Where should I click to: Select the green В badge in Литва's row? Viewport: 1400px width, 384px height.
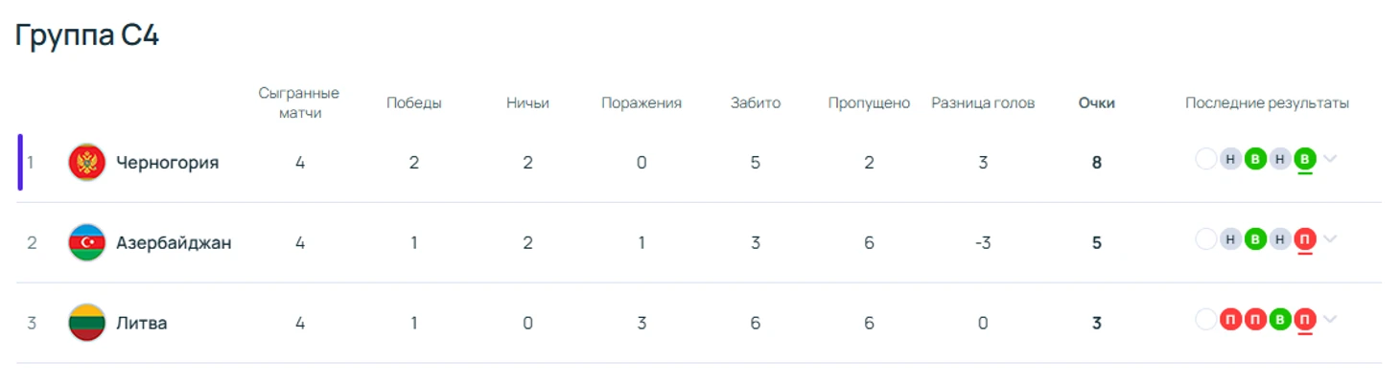[1279, 320]
